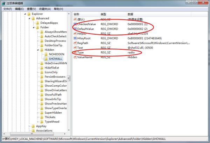Collapse the Advanced key arrow

(x=29, y=19)
